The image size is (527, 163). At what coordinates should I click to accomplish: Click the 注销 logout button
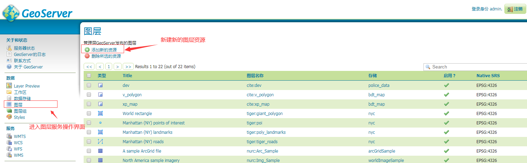tap(515, 9)
